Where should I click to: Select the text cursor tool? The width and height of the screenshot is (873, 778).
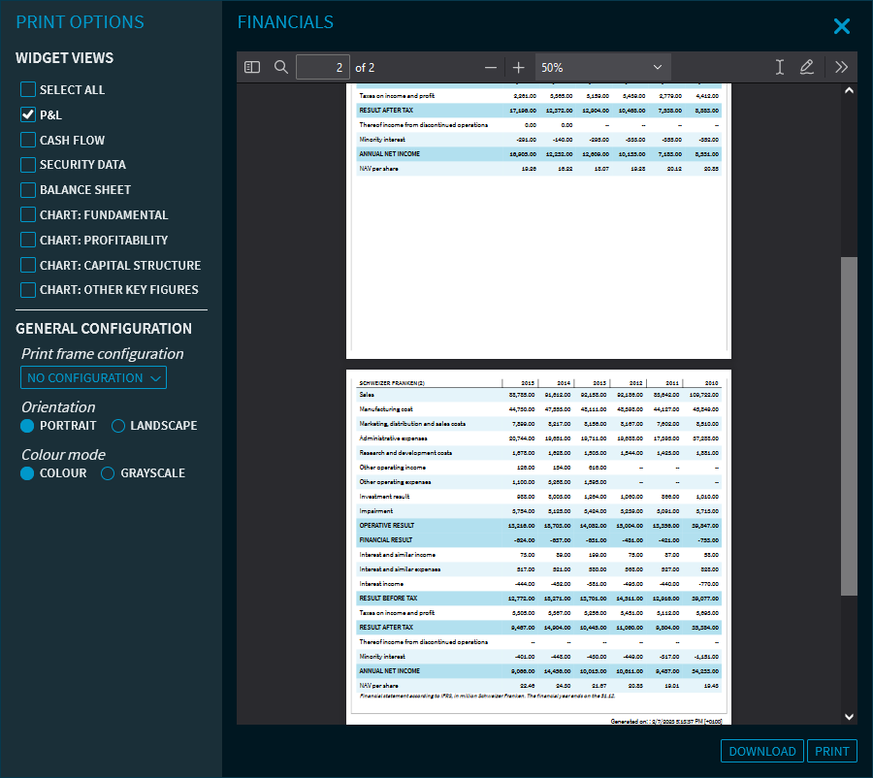point(780,68)
